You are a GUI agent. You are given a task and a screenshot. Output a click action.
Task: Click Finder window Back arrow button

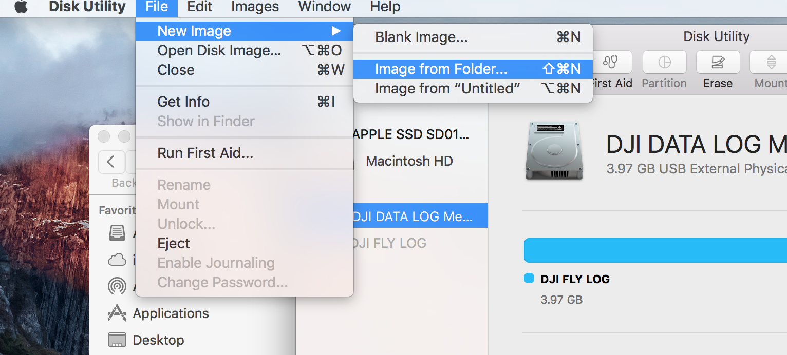pyautogui.click(x=111, y=162)
